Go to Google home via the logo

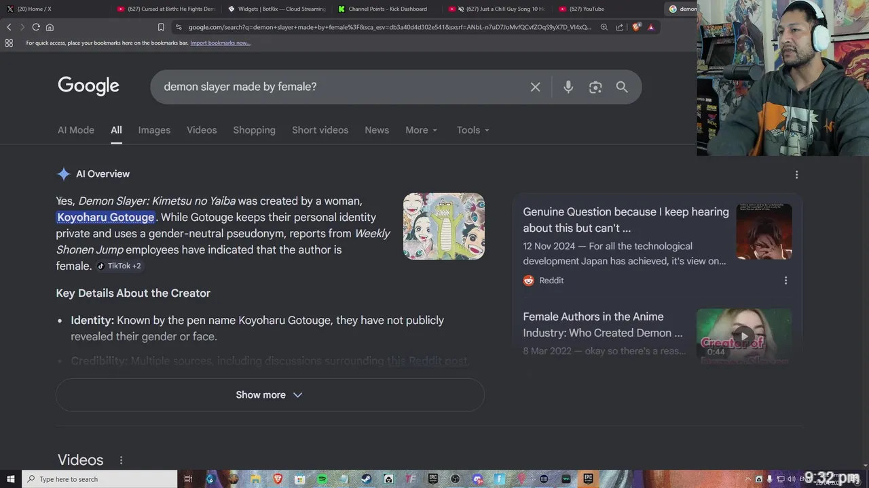pos(88,86)
